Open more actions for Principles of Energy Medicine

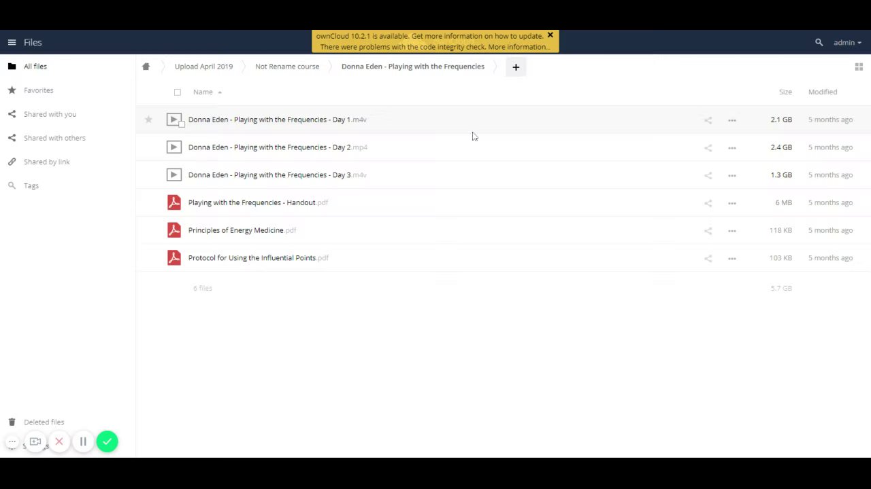732,231
